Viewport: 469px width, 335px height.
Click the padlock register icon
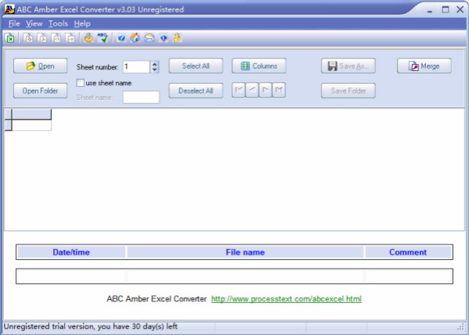coord(177,37)
